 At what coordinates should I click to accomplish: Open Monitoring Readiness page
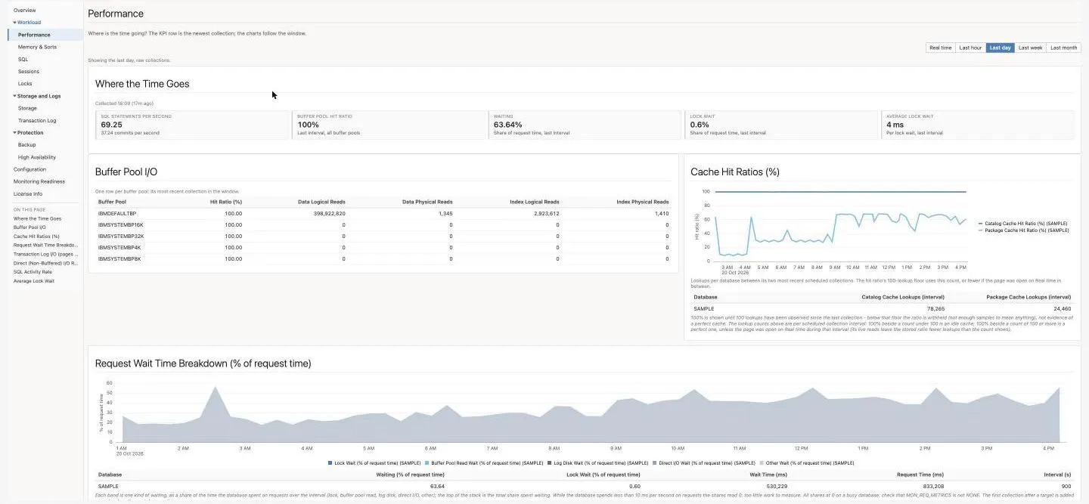39,181
